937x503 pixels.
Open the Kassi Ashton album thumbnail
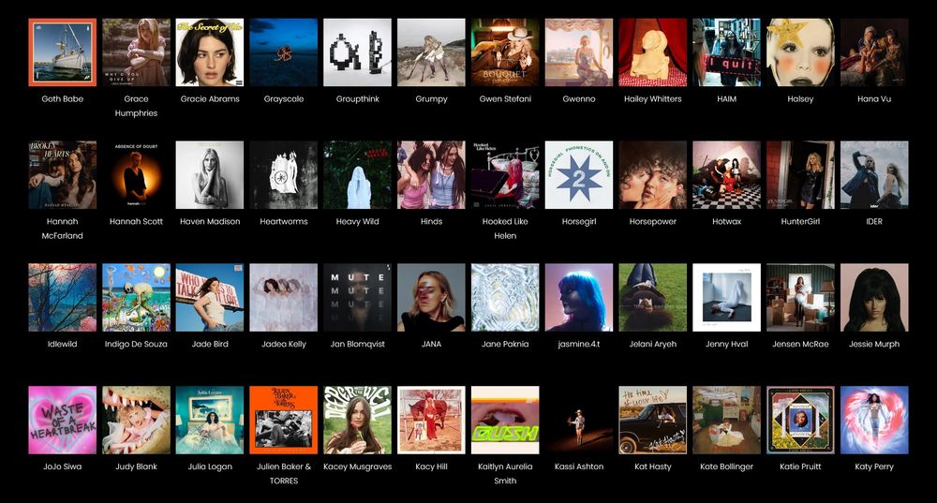point(579,420)
